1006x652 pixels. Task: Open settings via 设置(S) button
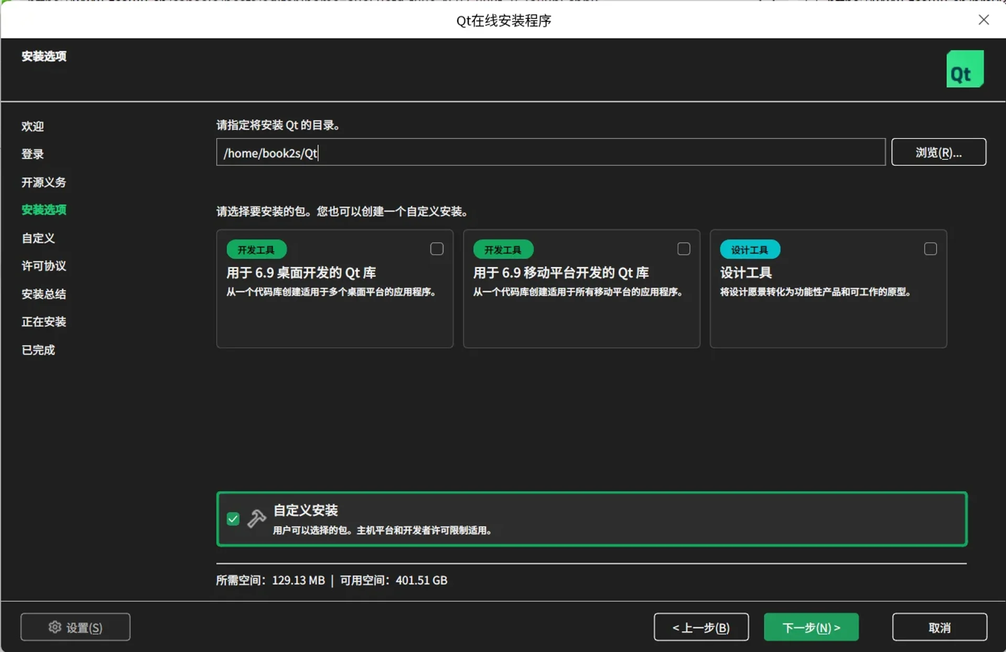pyautogui.click(x=75, y=627)
